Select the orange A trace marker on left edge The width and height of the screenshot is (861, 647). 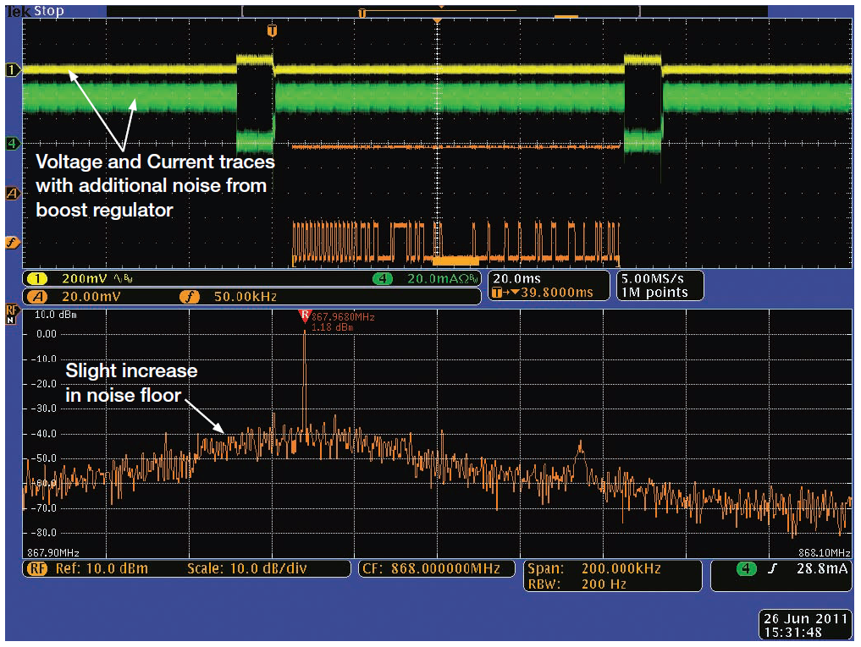click(12, 194)
